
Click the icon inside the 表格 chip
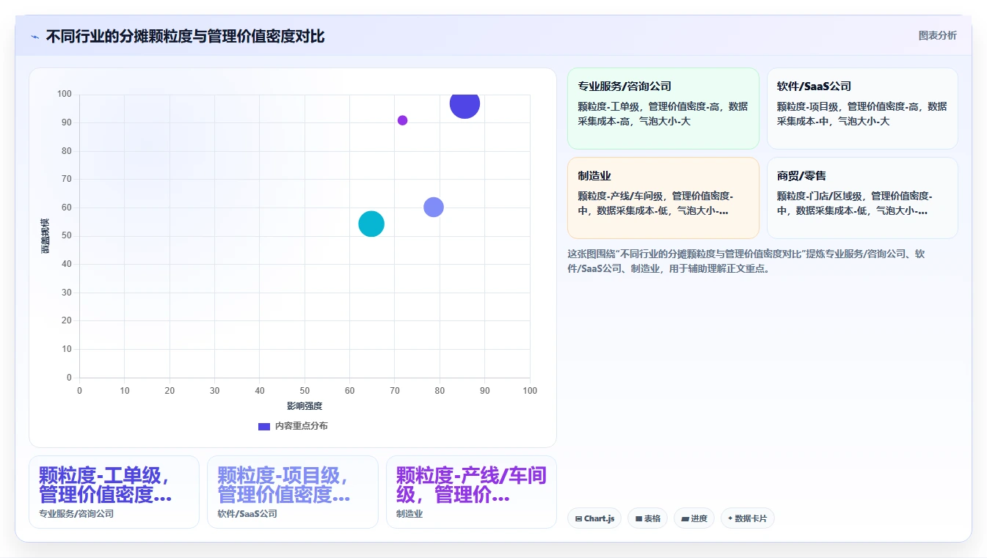click(638, 518)
